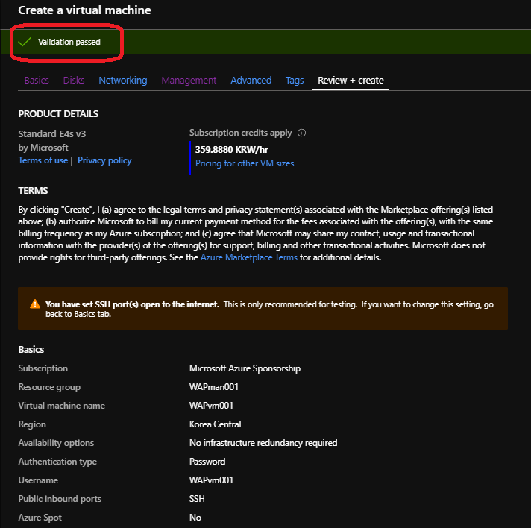Click the 'WAPman001' resource group value

pos(214,387)
